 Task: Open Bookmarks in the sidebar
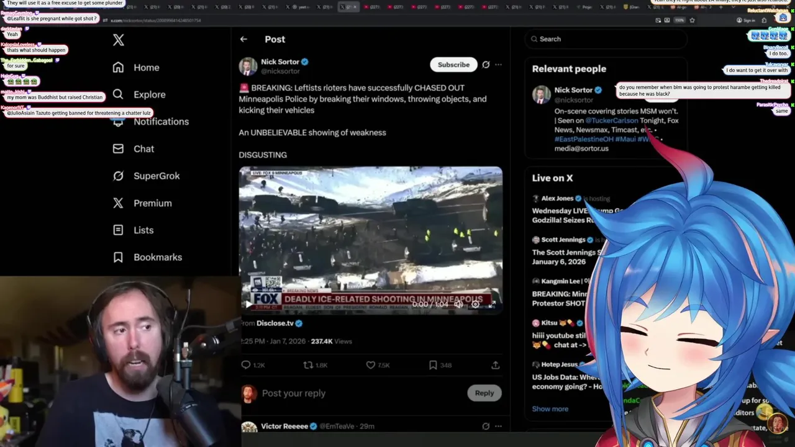147,257
